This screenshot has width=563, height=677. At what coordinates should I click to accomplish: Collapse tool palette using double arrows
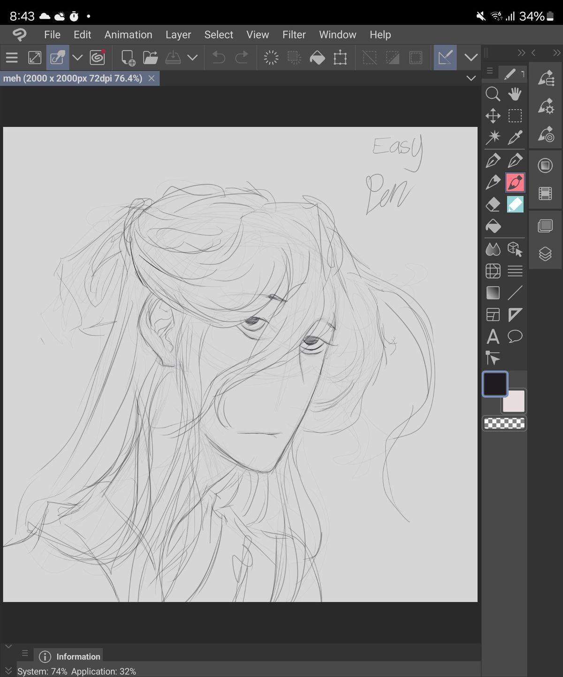(x=521, y=53)
